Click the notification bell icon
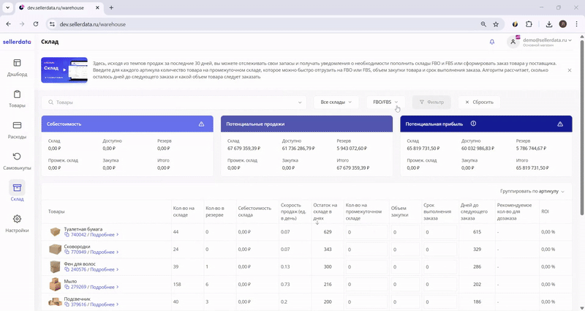Image resolution: width=585 pixels, height=311 pixels. pos(492,42)
